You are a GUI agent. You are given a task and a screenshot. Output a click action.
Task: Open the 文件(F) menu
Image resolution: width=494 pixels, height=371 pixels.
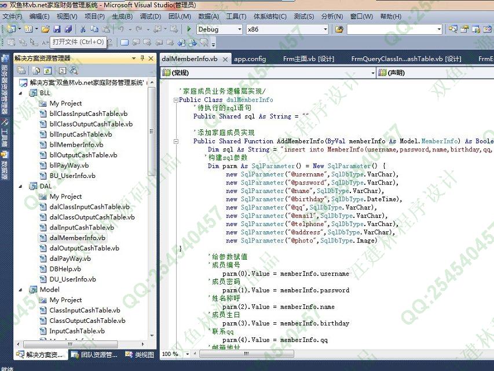pyautogui.click(x=12, y=16)
